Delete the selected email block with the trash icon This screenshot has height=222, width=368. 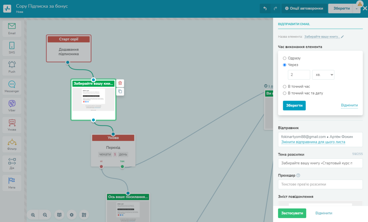120,83
